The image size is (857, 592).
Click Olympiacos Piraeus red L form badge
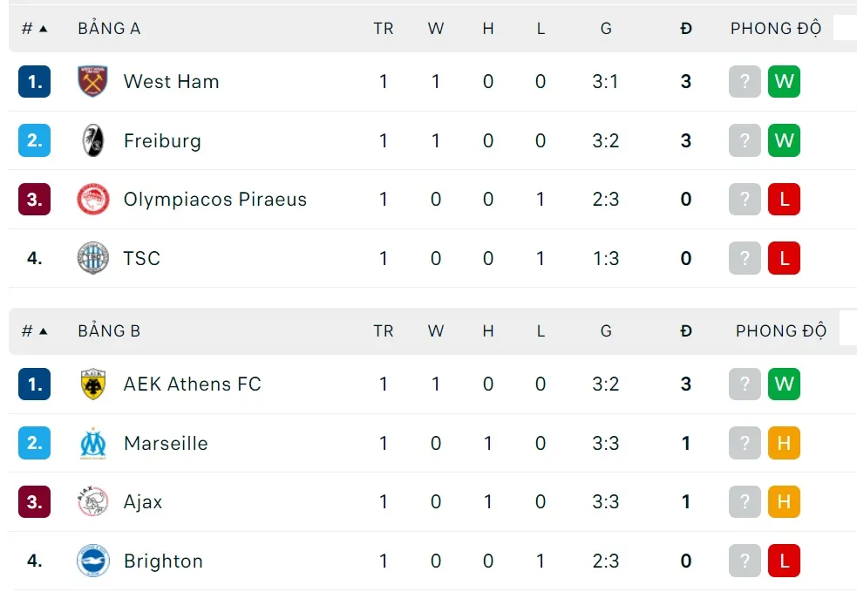click(x=784, y=200)
